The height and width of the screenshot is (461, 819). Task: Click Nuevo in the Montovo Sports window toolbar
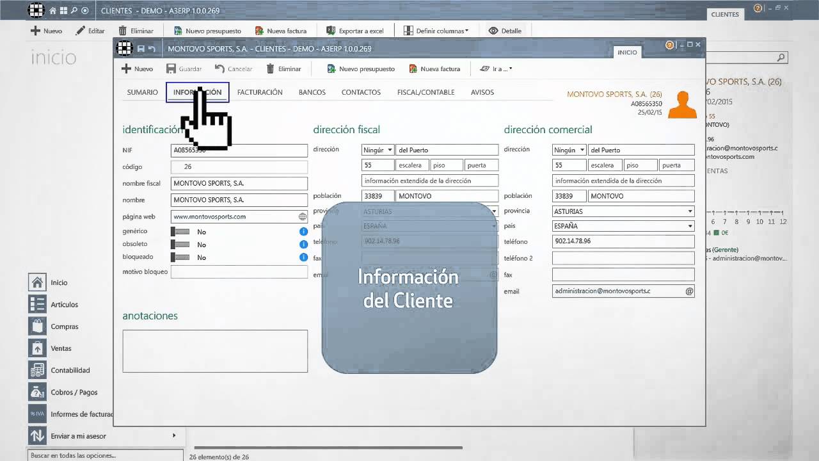(138, 69)
